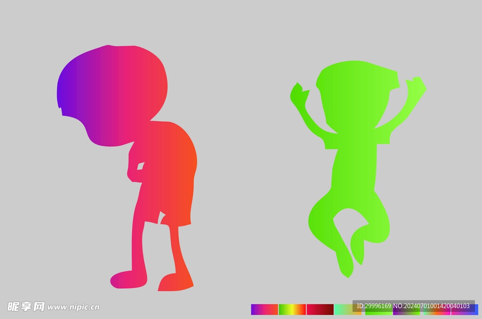Open the www.nipic.cn link
Screen dimensions: 482x319
pos(73,307)
